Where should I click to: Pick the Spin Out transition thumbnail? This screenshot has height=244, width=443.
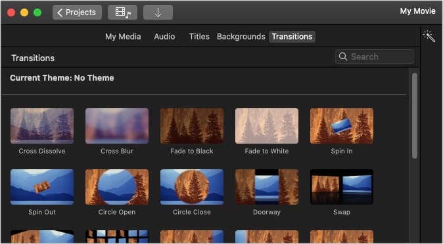point(42,187)
